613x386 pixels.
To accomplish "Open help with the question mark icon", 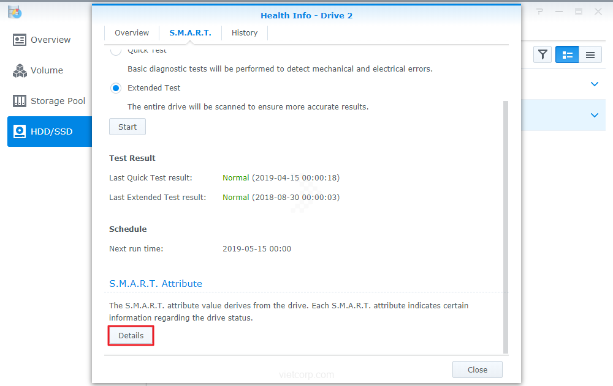I will 539,12.
